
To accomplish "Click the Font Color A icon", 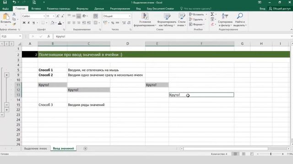I will click(60, 23).
